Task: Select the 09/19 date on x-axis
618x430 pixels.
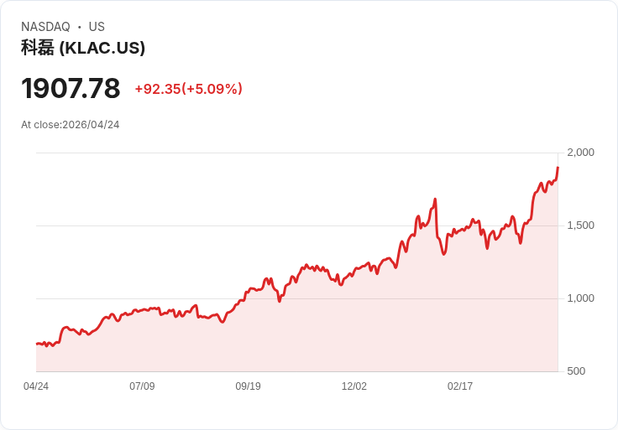Action: coord(248,386)
